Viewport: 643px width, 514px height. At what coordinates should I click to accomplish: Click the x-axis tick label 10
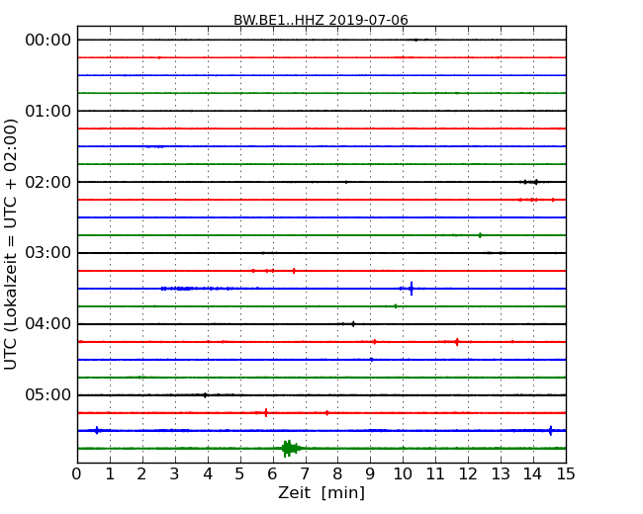coord(403,474)
